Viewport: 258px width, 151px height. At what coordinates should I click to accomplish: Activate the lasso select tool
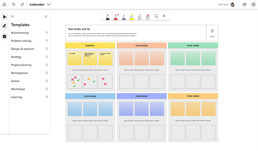156,16
